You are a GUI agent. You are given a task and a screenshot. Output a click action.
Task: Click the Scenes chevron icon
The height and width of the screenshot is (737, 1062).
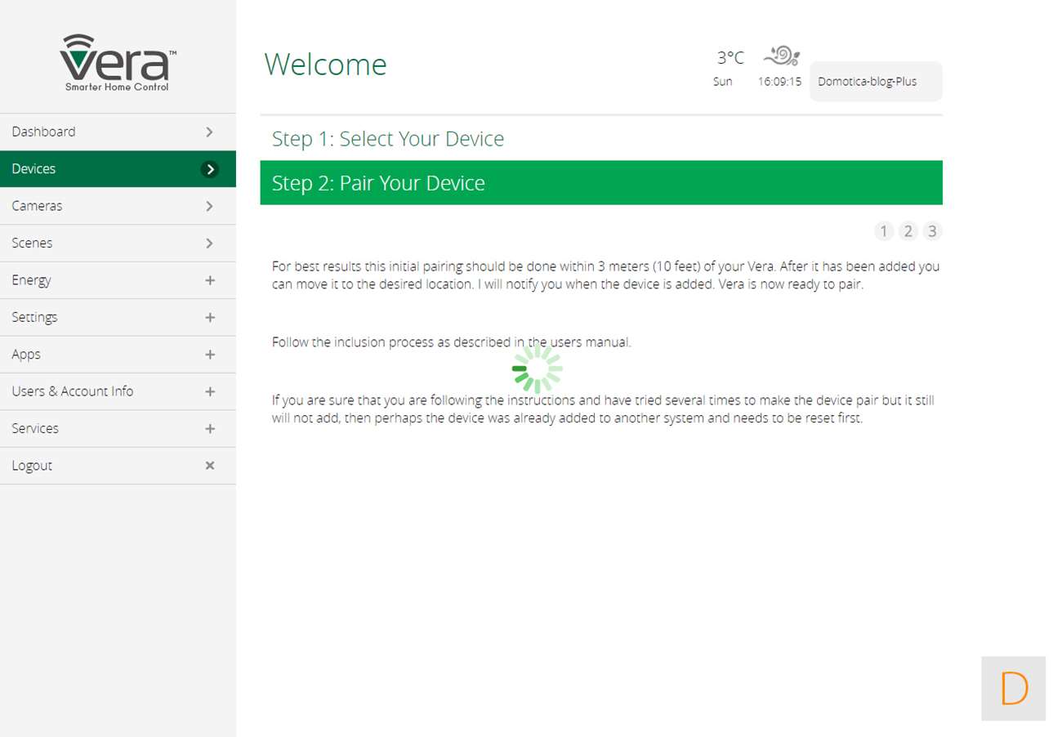pyautogui.click(x=210, y=243)
